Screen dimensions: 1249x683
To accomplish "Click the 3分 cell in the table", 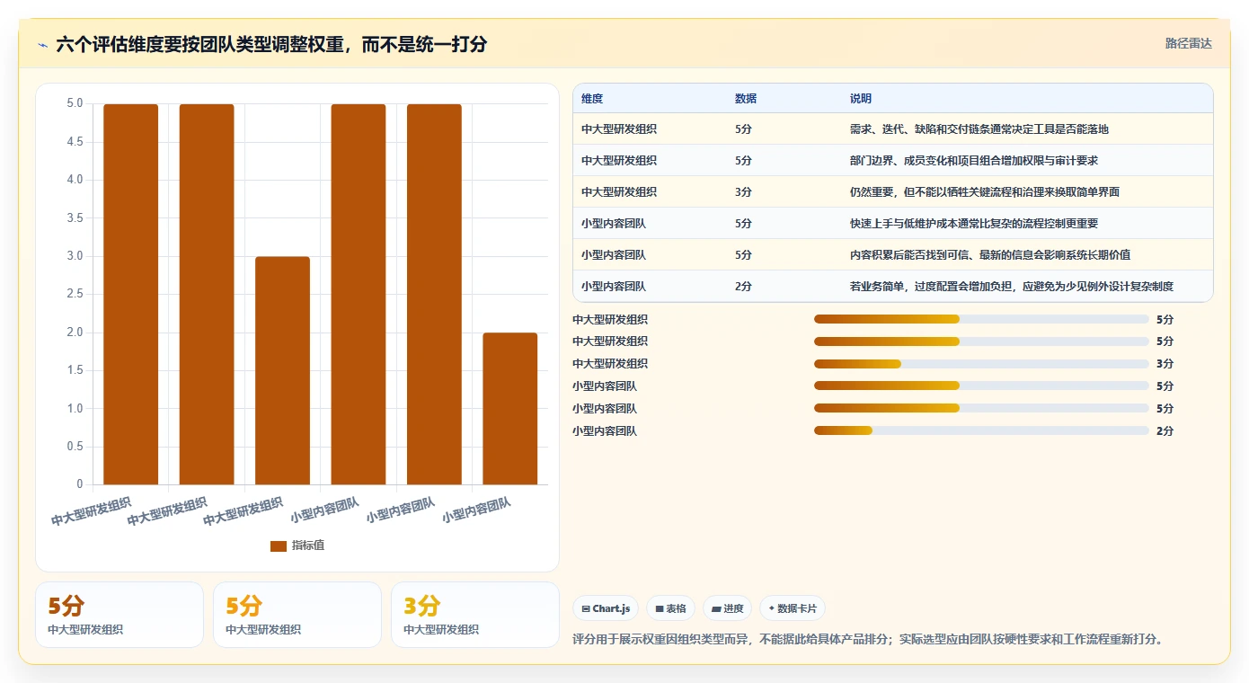I will tap(743, 192).
